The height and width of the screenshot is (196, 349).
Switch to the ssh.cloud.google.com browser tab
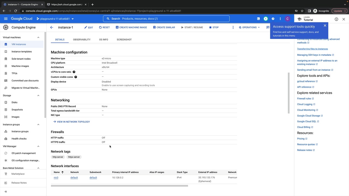coord(67,4)
